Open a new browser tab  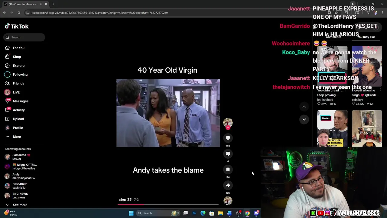53,4
